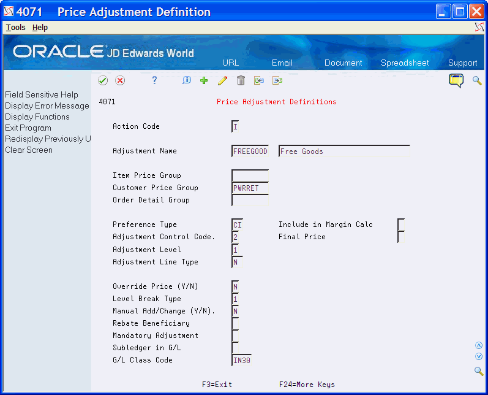Click the red Price Adjustment Definitions heading
Screen dimensions: 488x395
pos(276,102)
